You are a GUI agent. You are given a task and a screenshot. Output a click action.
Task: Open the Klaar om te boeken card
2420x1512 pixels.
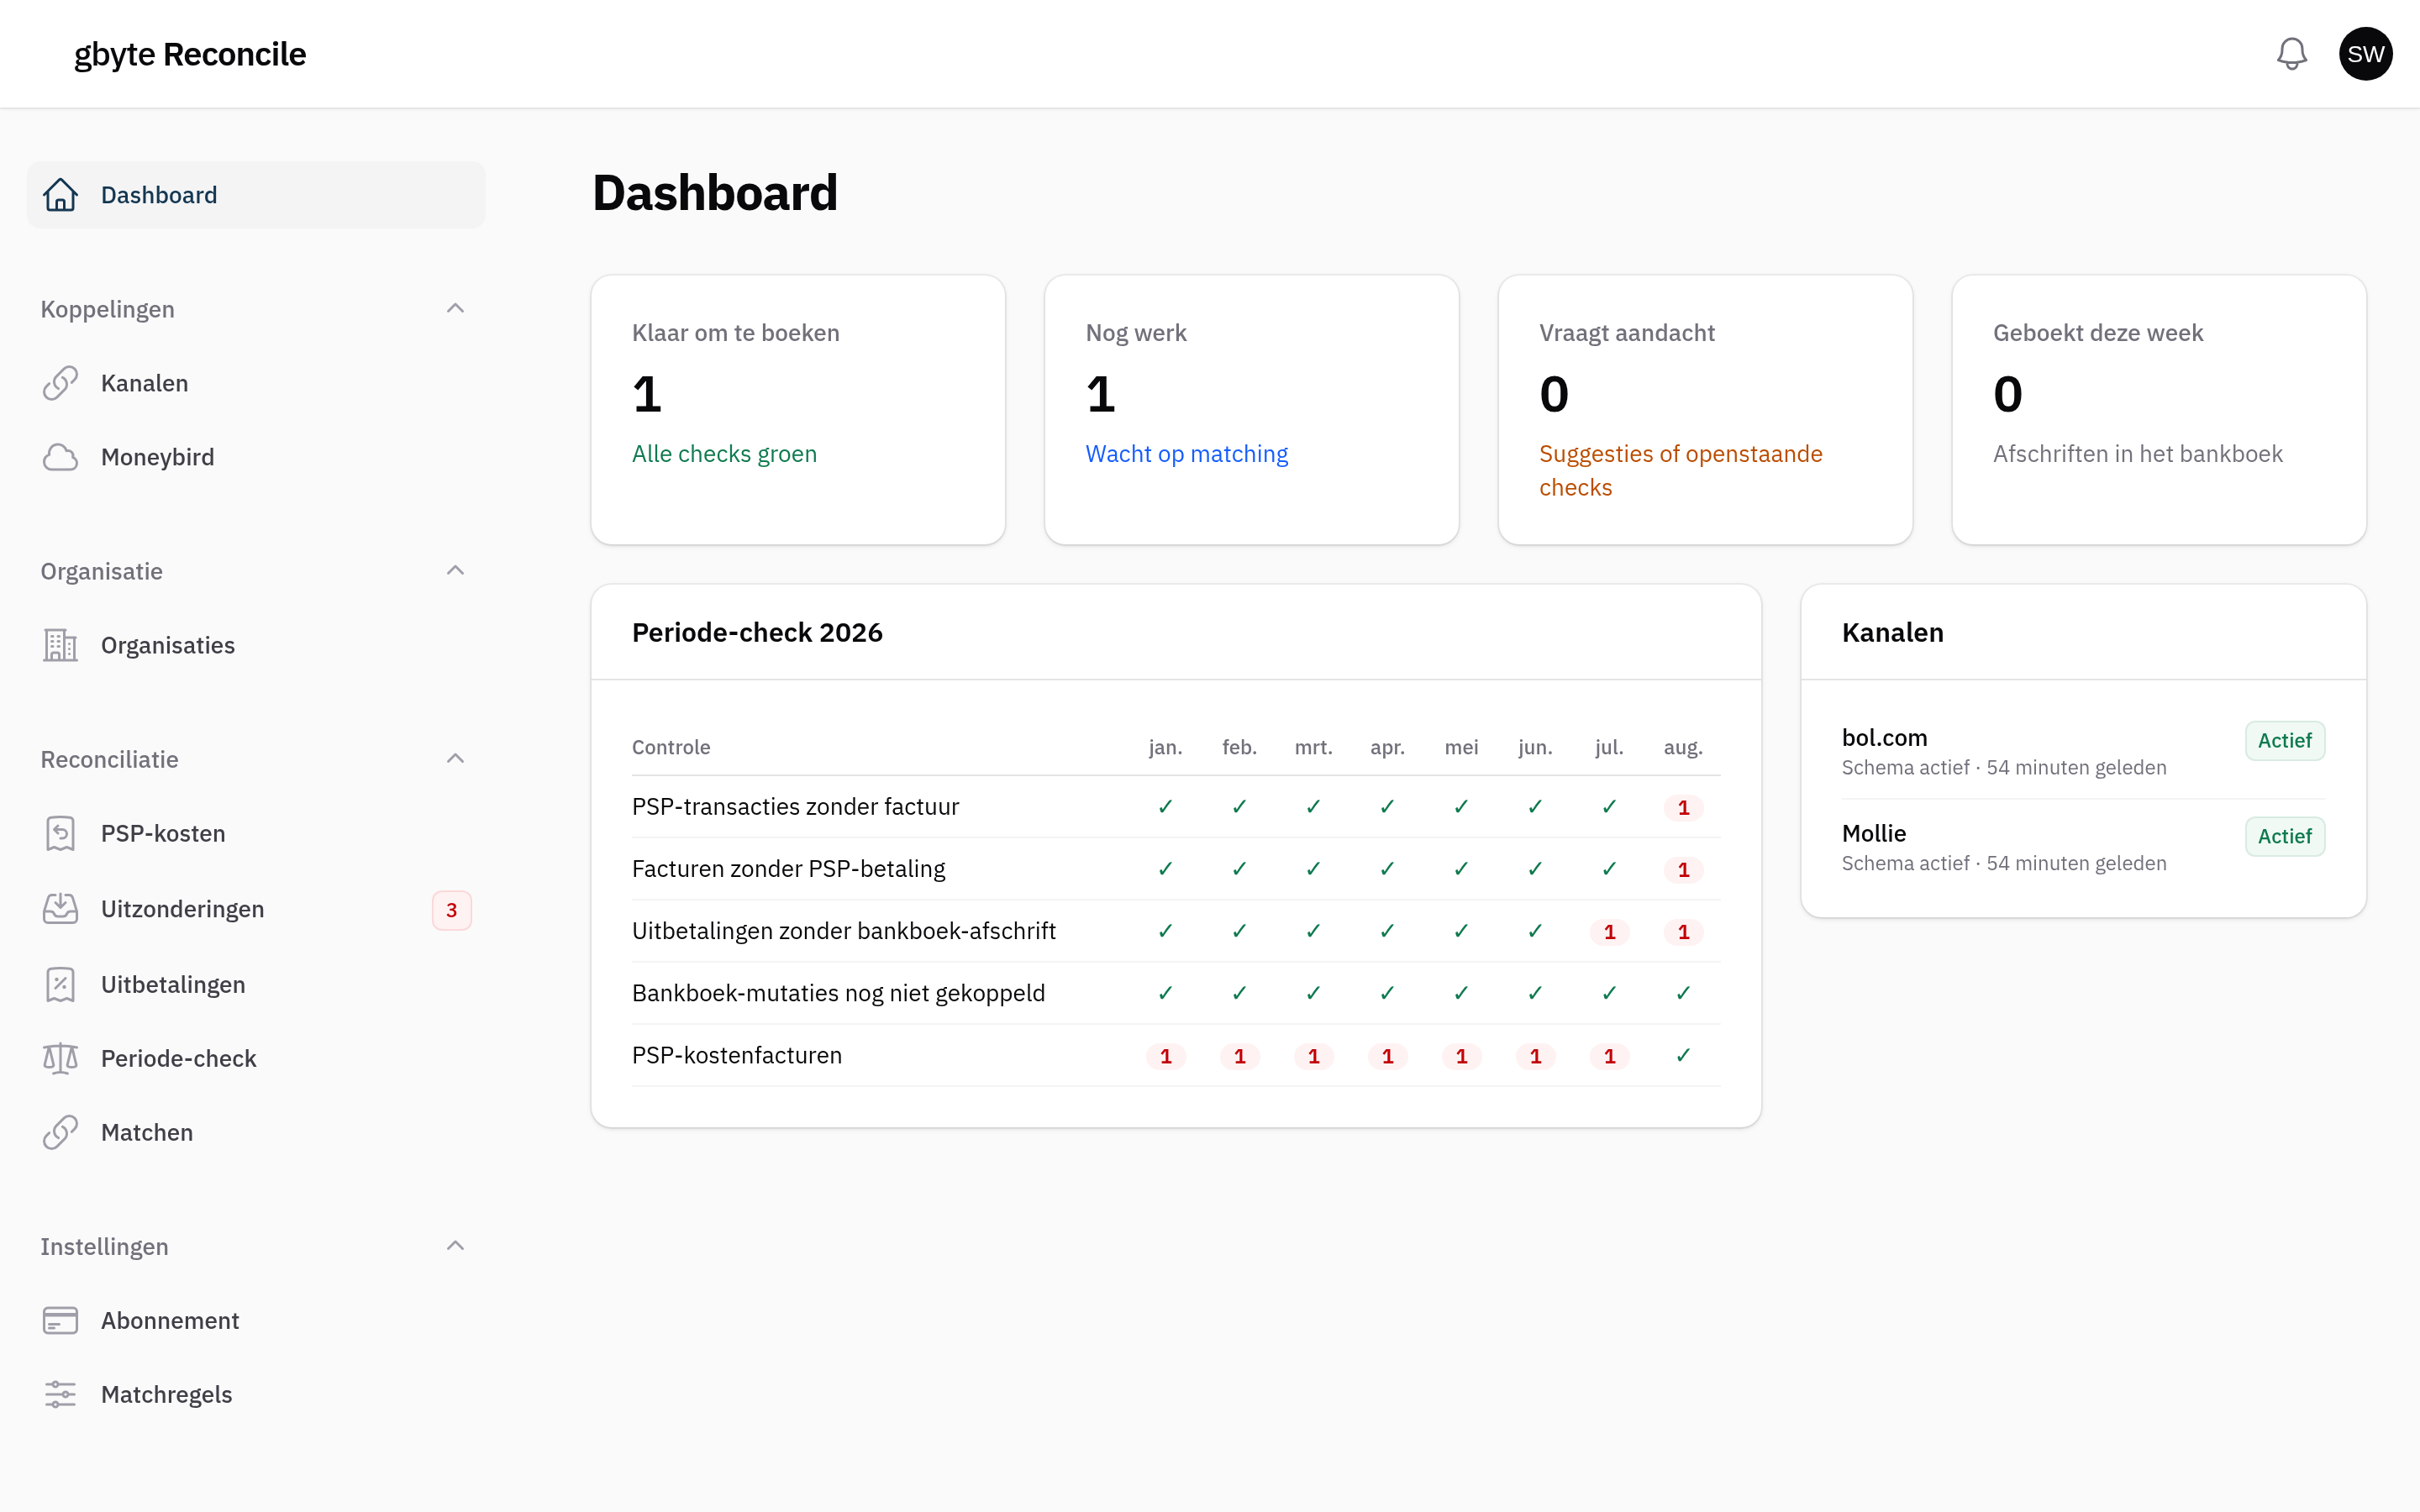[x=798, y=410]
